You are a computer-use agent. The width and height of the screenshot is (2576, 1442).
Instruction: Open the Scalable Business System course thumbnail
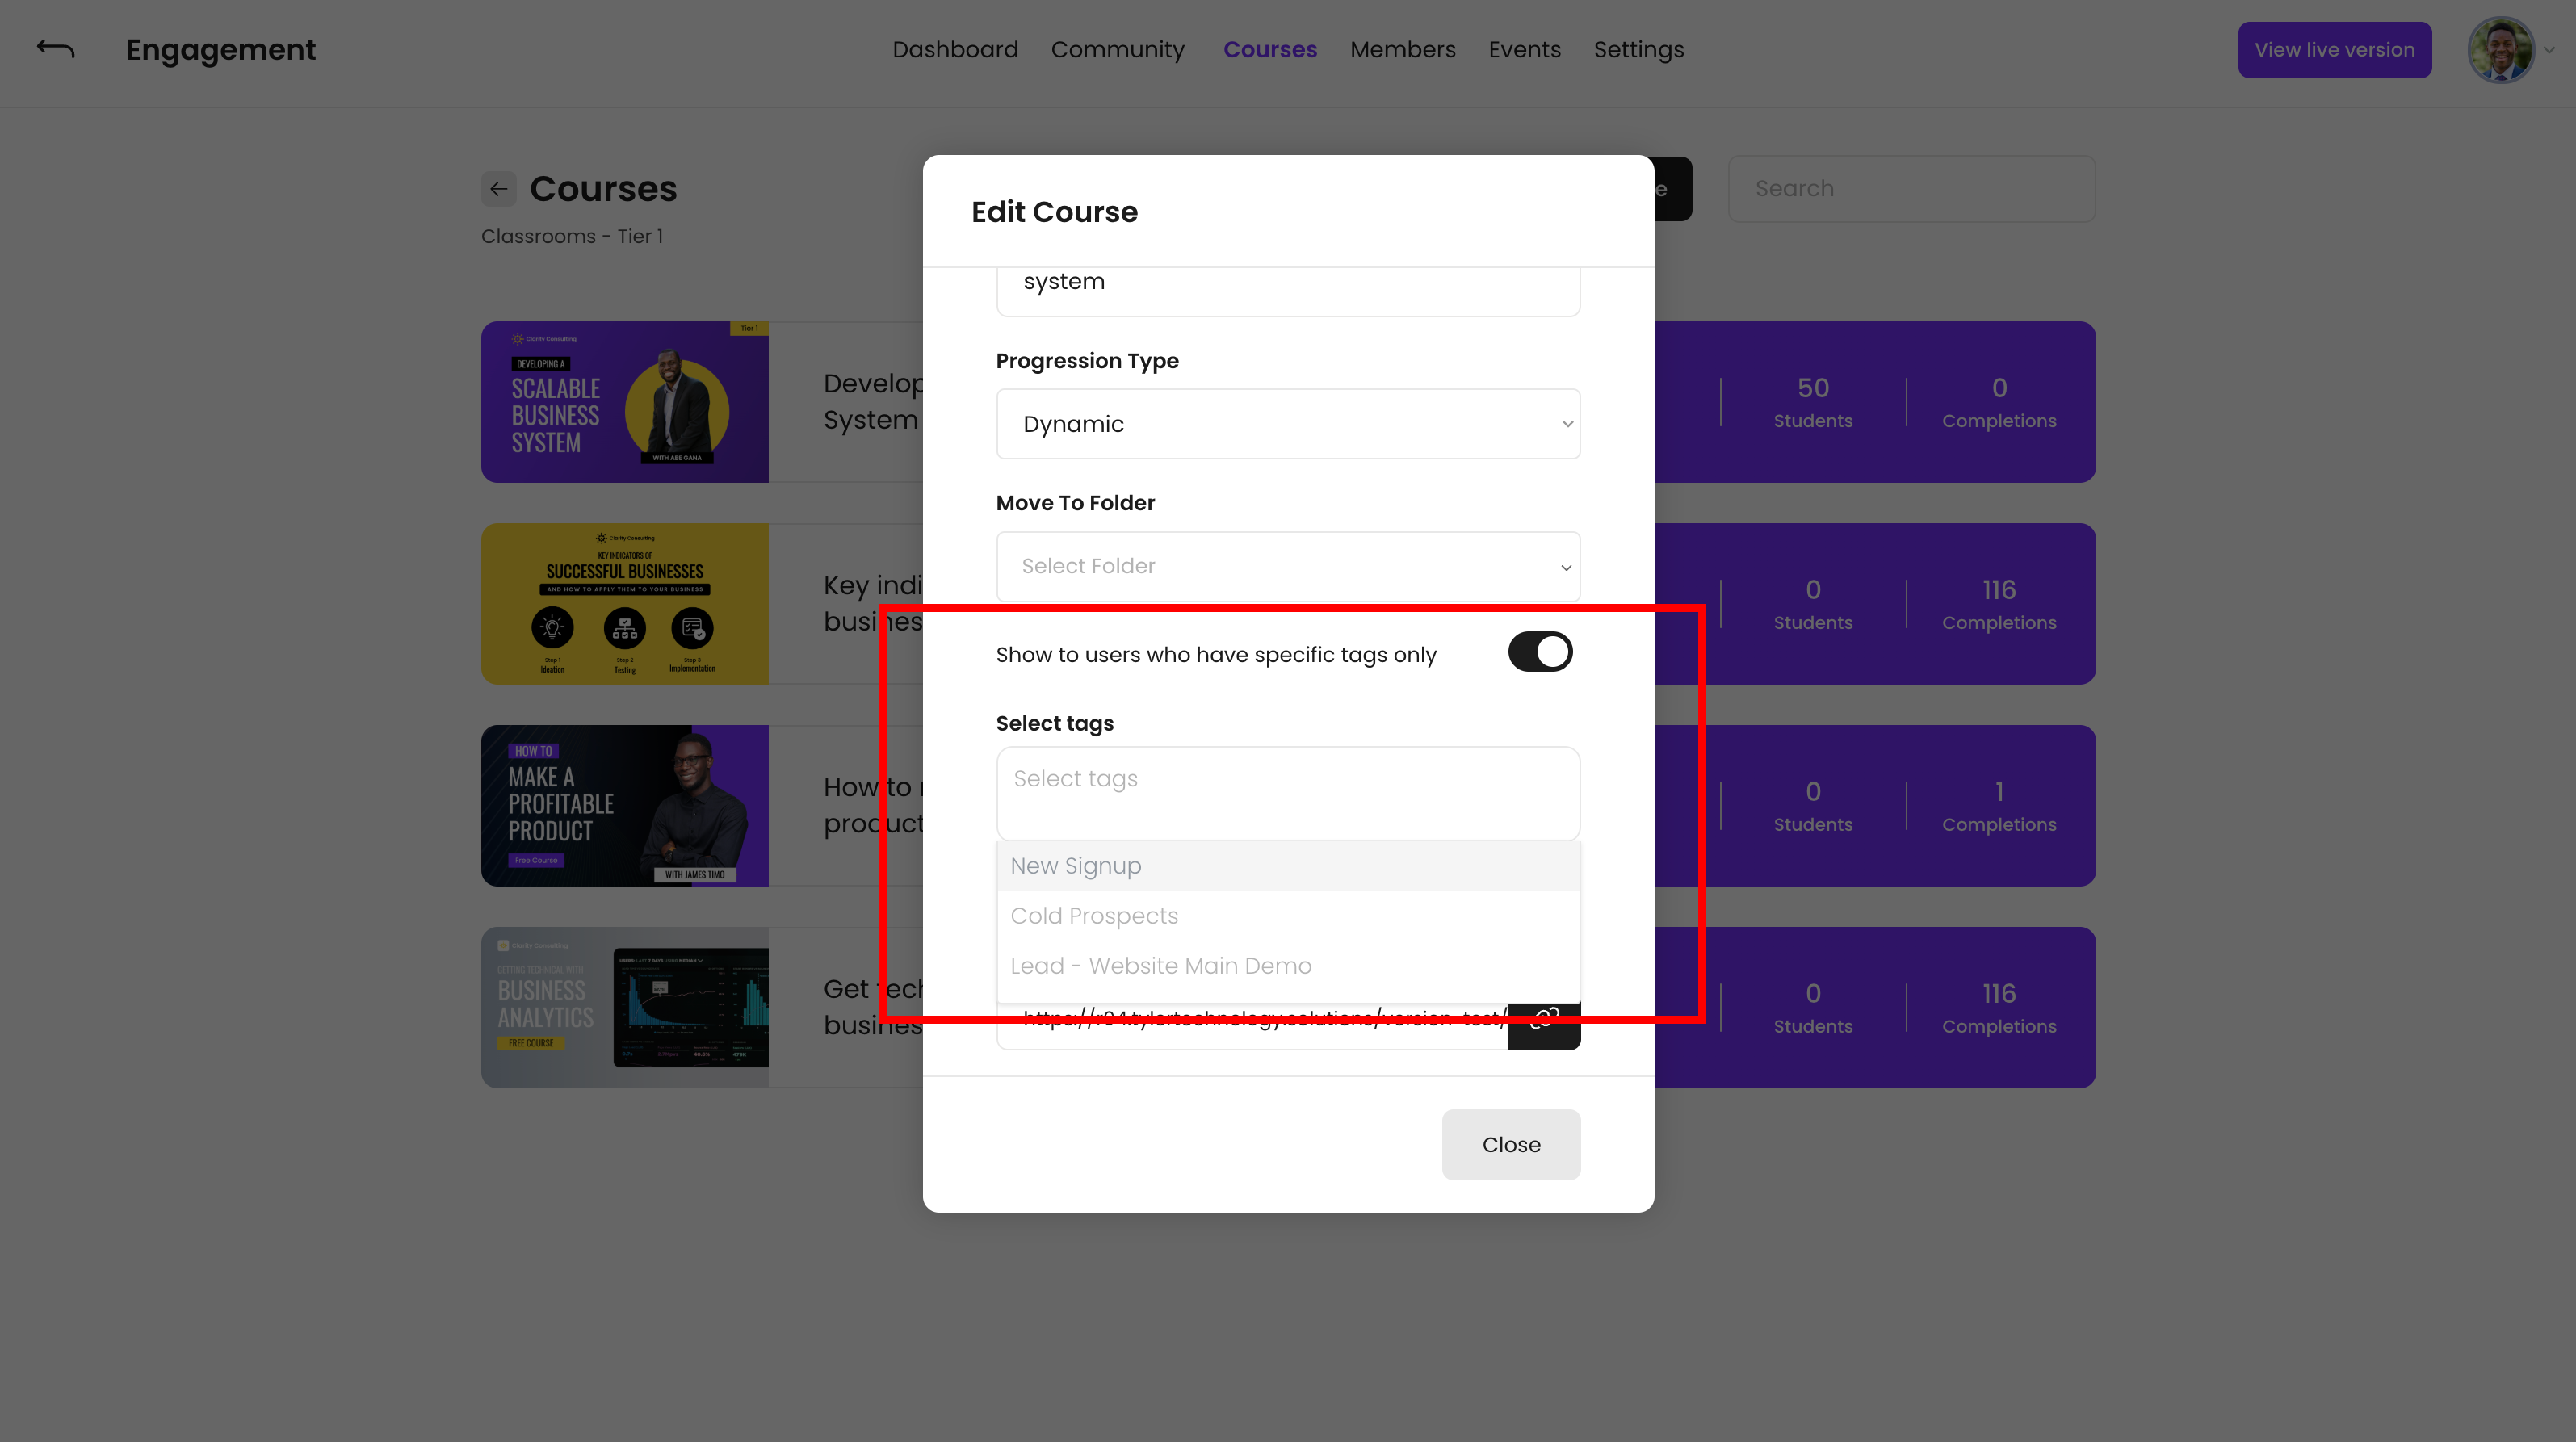[625, 401]
